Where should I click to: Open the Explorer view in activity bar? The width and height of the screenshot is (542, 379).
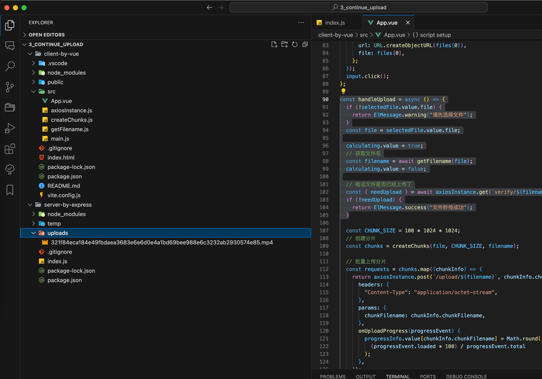coord(10,25)
